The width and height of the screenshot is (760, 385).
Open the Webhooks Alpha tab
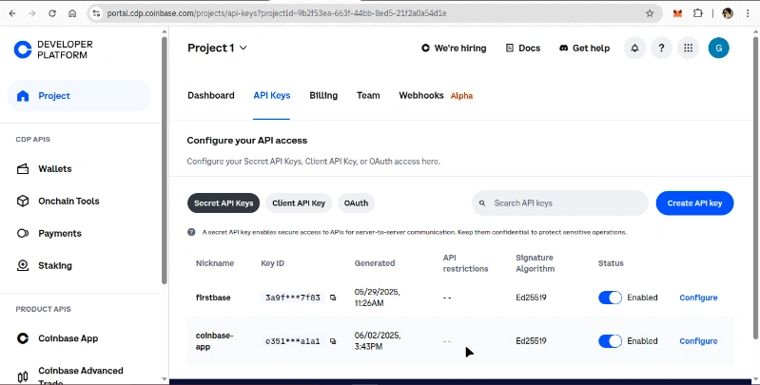436,95
